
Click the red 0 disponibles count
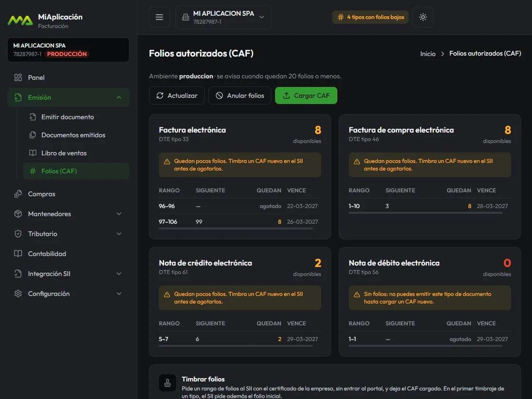point(507,263)
